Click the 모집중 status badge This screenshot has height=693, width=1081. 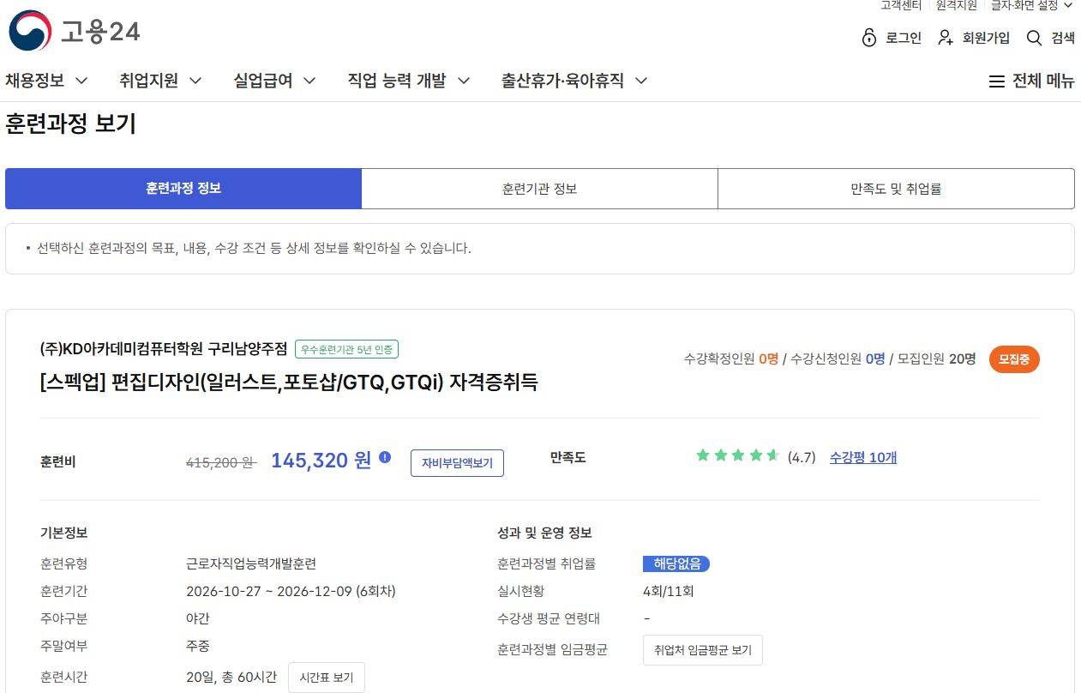pyautogui.click(x=1014, y=359)
